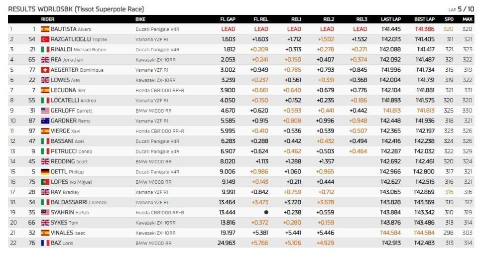Click the LAP 5 / 10 indicator
Viewport: 486px width, 259px height.
461,9
